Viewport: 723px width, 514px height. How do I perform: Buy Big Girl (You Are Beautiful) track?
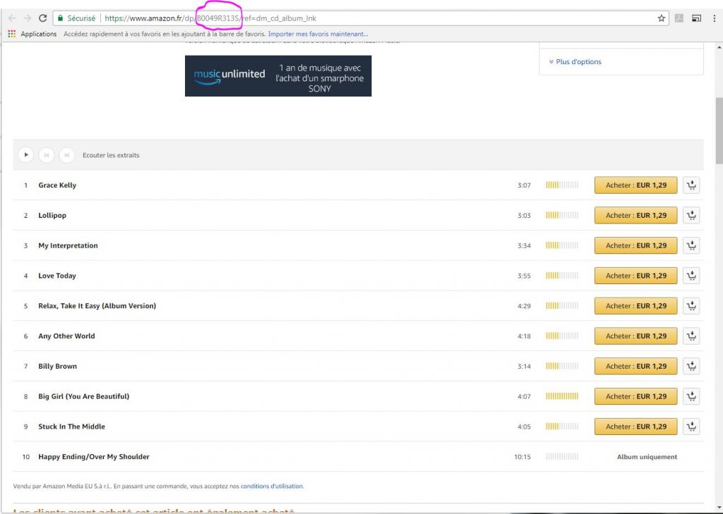[x=635, y=396]
